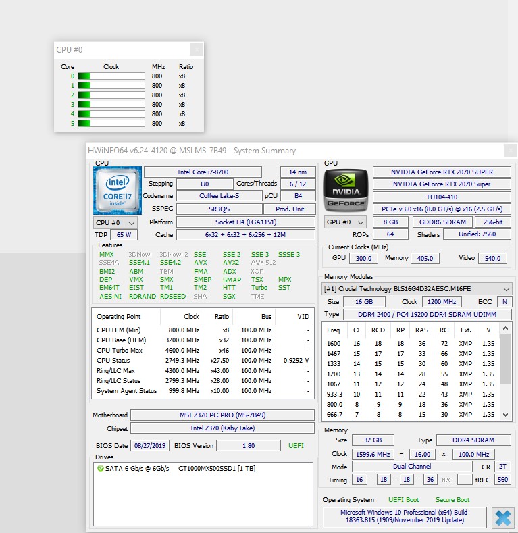Open the GPU #0 selector dropdown
518x533 pixels.
(x=345, y=222)
